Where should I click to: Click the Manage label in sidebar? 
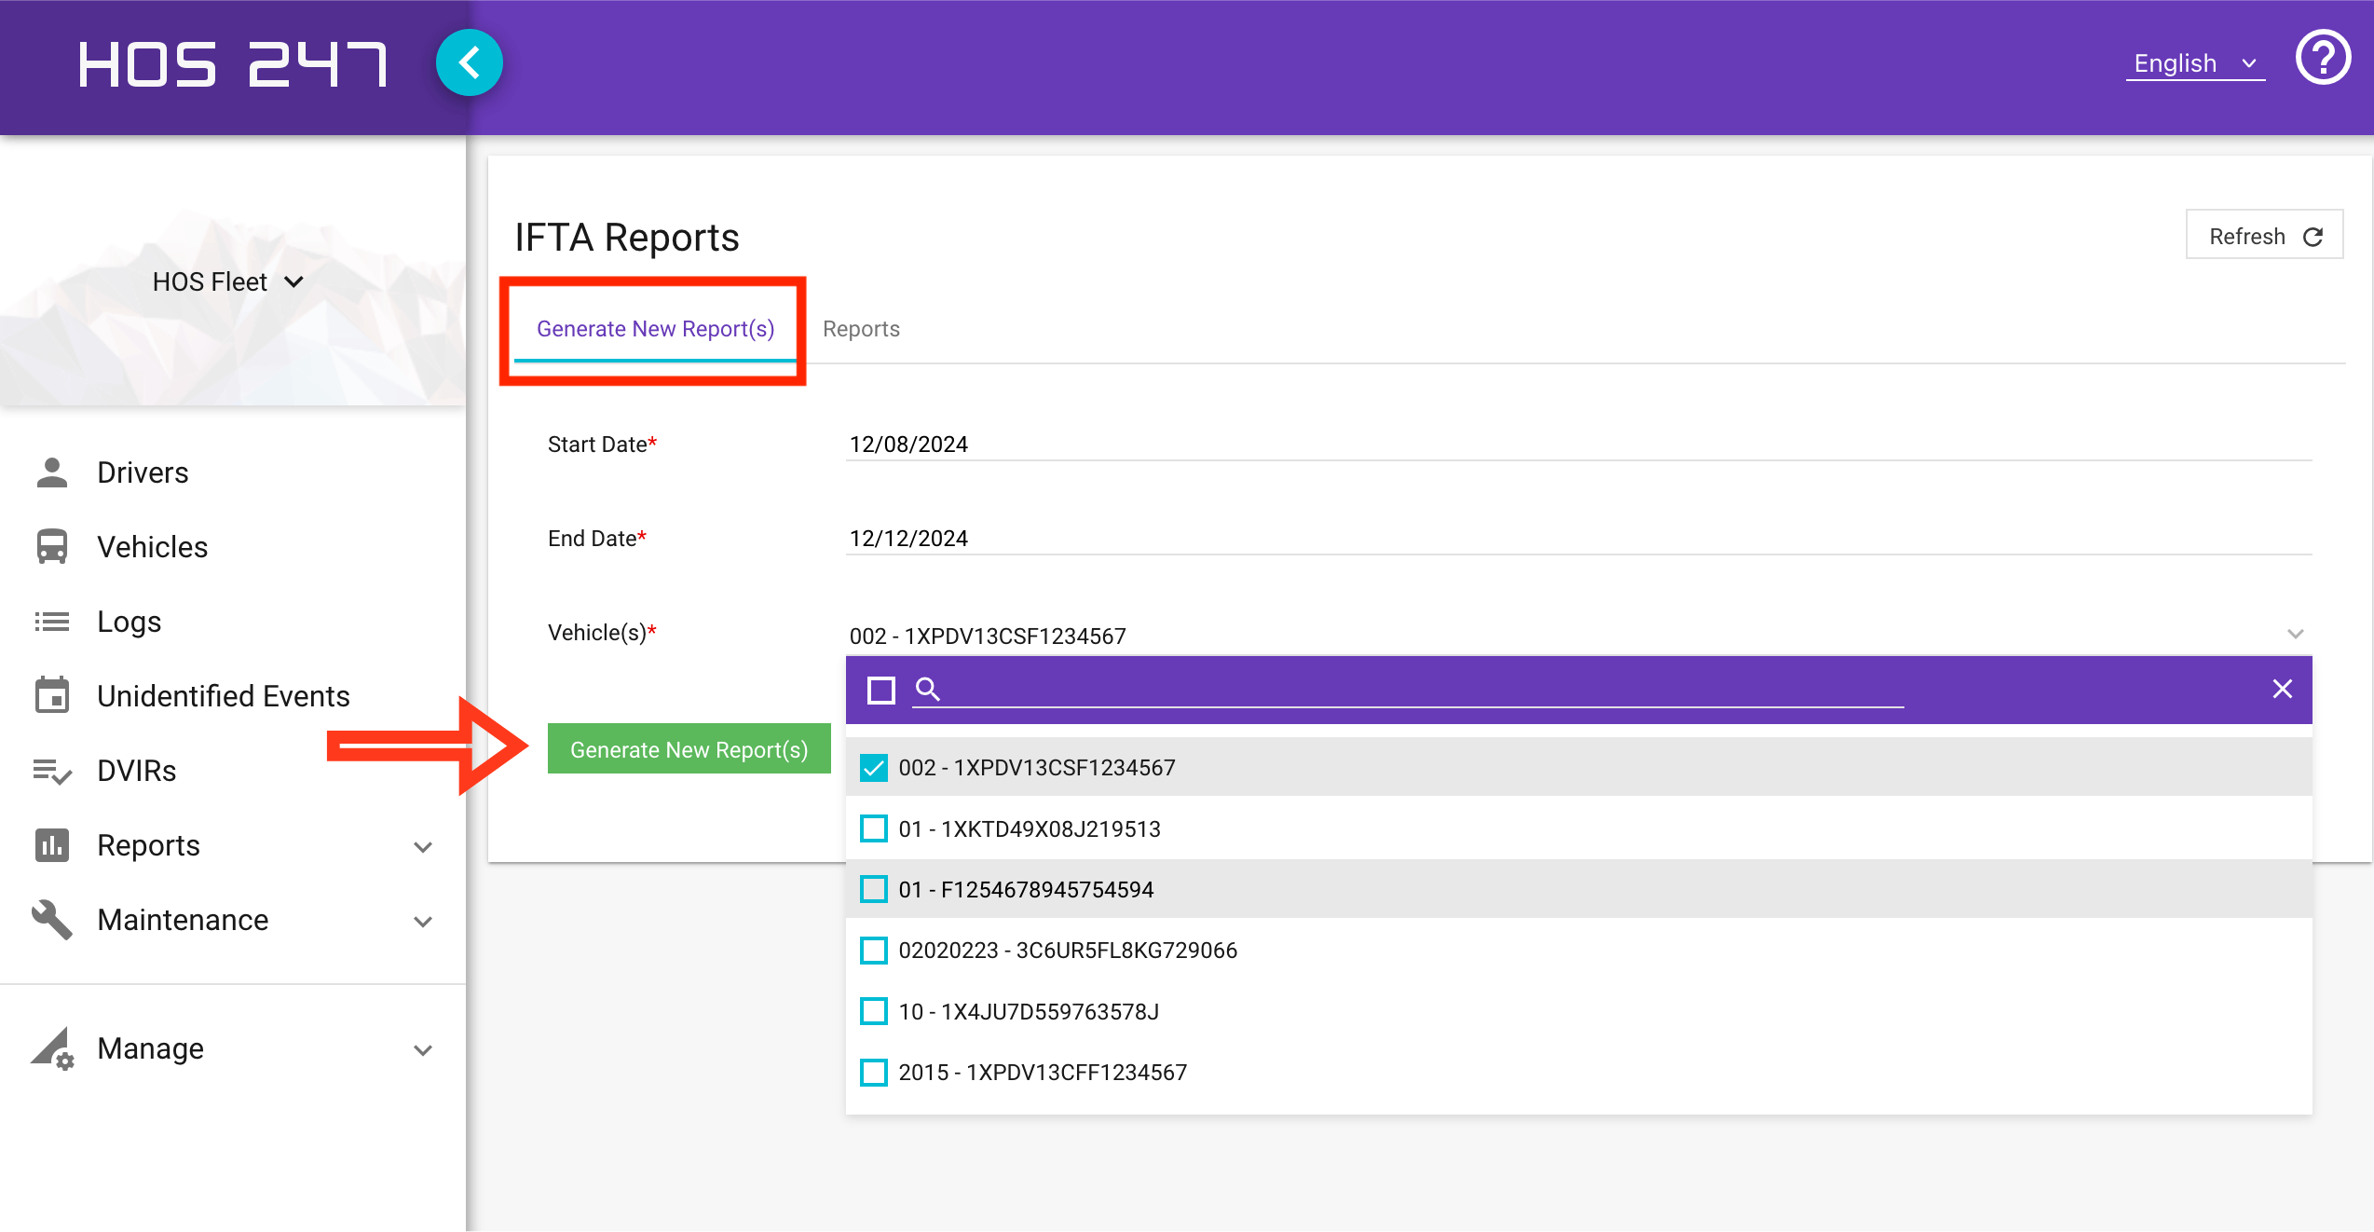click(150, 1048)
